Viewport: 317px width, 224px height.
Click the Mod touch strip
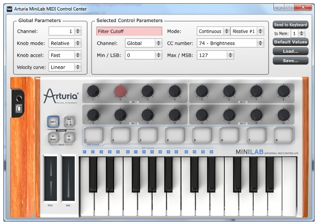68,178
